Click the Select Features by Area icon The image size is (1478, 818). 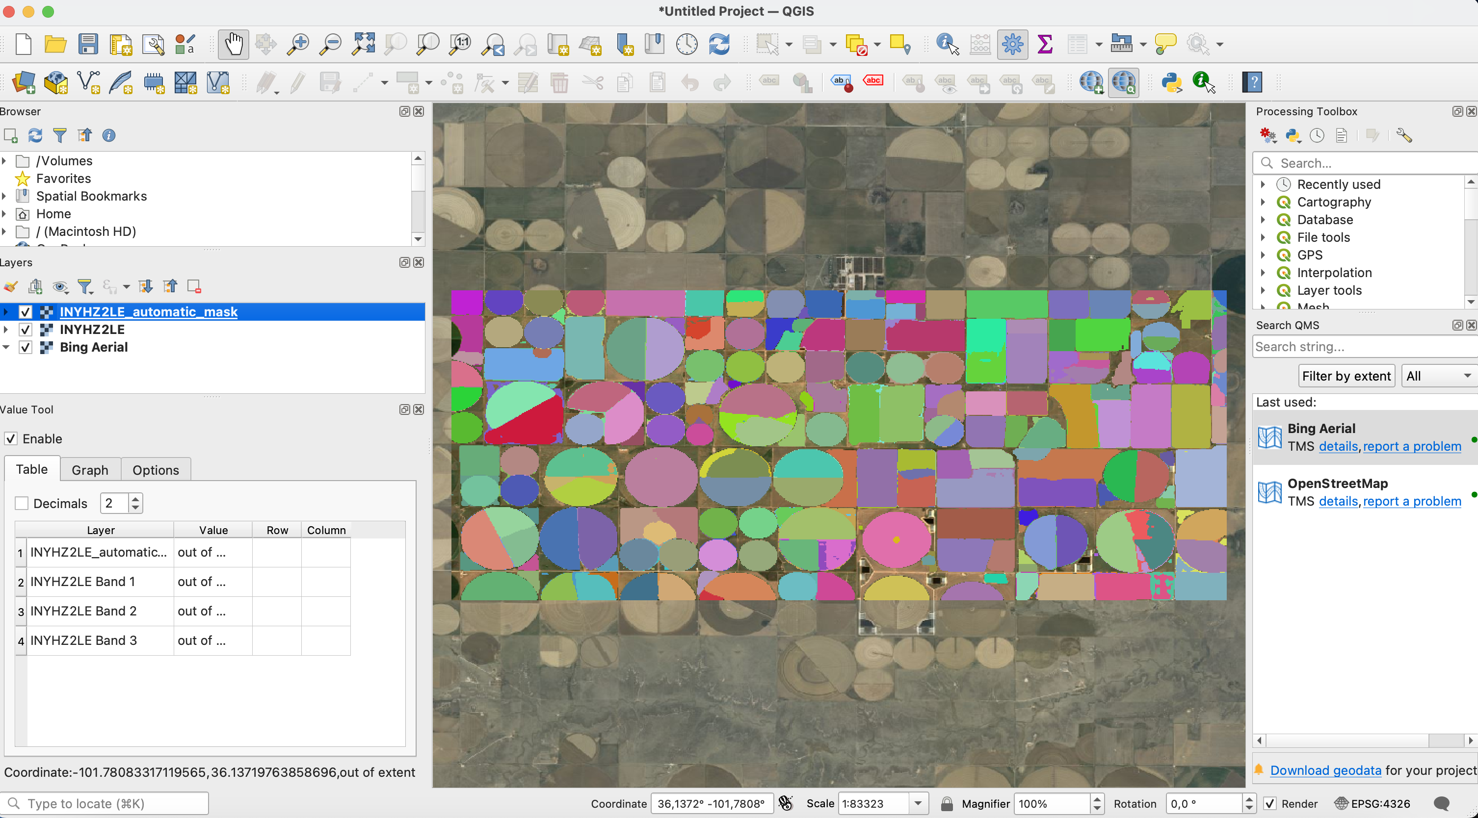pos(765,44)
